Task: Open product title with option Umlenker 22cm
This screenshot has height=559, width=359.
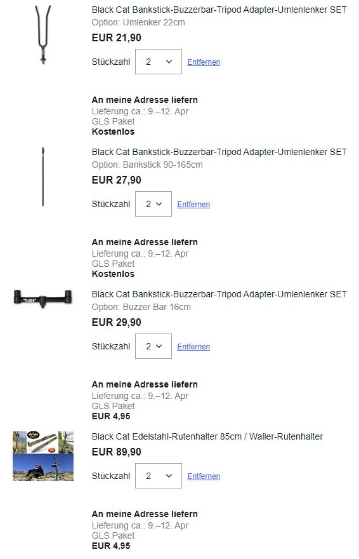Action: [x=219, y=10]
